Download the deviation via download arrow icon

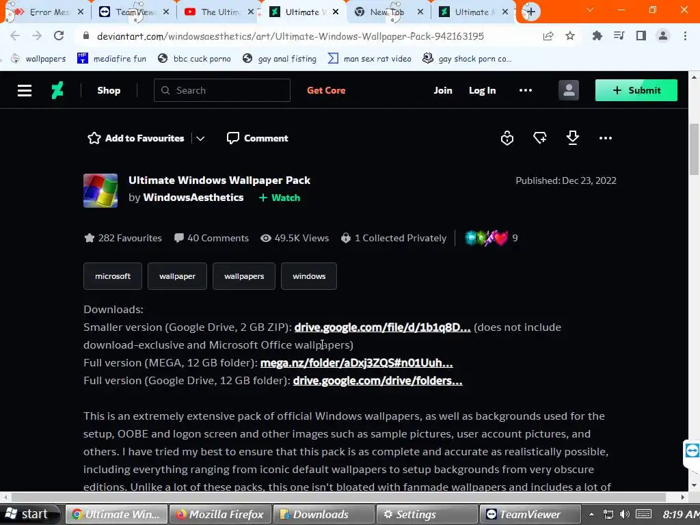pyautogui.click(x=573, y=138)
